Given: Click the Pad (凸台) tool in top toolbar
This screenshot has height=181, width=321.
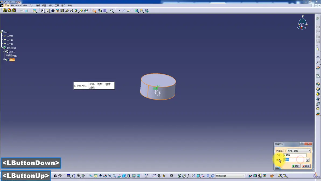Looking at the screenshot, I should click(43, 11).
